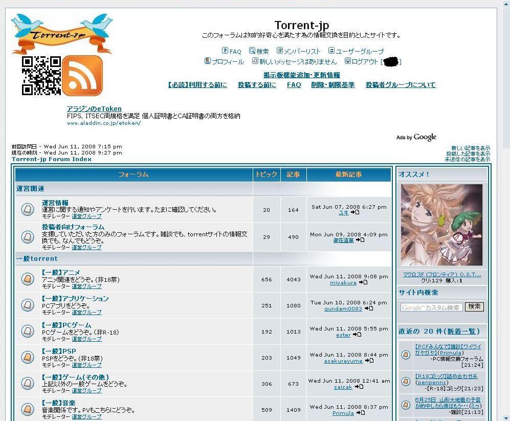Screen dimensions: 510x421
Task: Click 新しい記事を表示 link
Action: point(471,148)
